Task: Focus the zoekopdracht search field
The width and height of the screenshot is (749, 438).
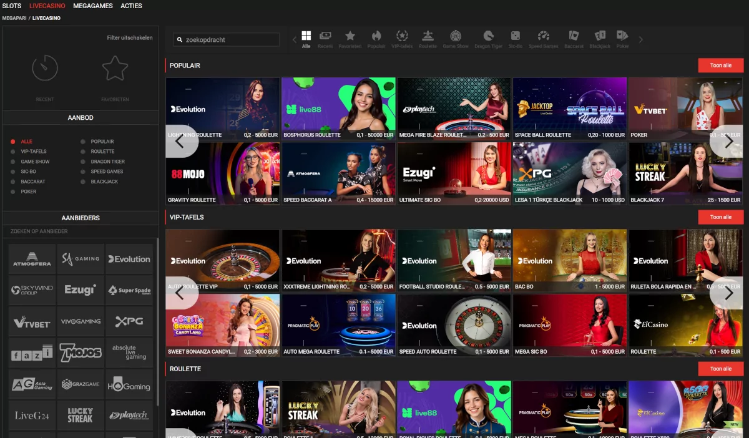Action: point(227,39)
